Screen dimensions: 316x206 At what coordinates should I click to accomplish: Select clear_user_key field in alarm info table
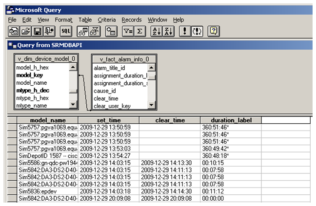coord(112,106)
